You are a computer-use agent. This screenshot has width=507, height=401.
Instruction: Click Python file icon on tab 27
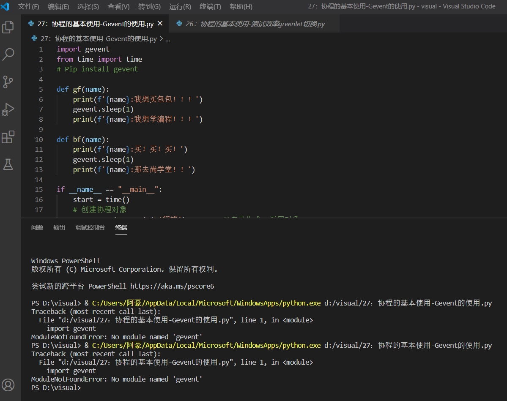31,24
